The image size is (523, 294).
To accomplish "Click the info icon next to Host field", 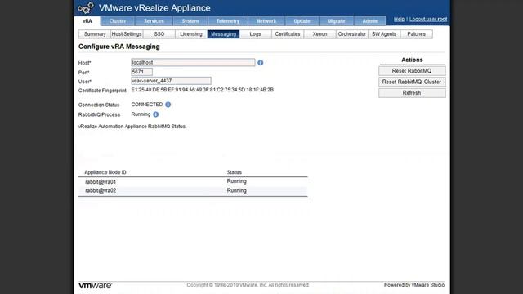I will 260,63.
